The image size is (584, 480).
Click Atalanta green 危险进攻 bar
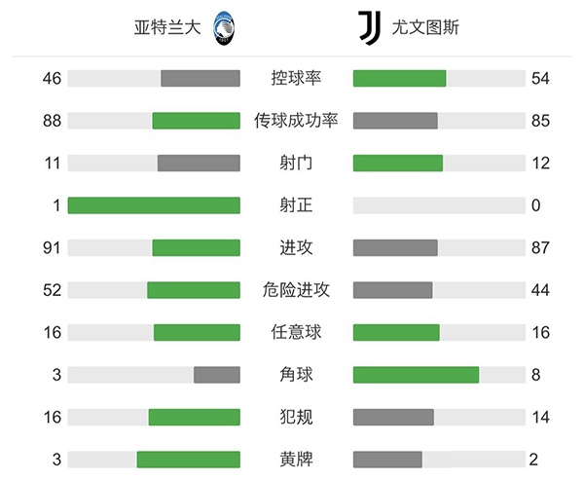(194, 290)
